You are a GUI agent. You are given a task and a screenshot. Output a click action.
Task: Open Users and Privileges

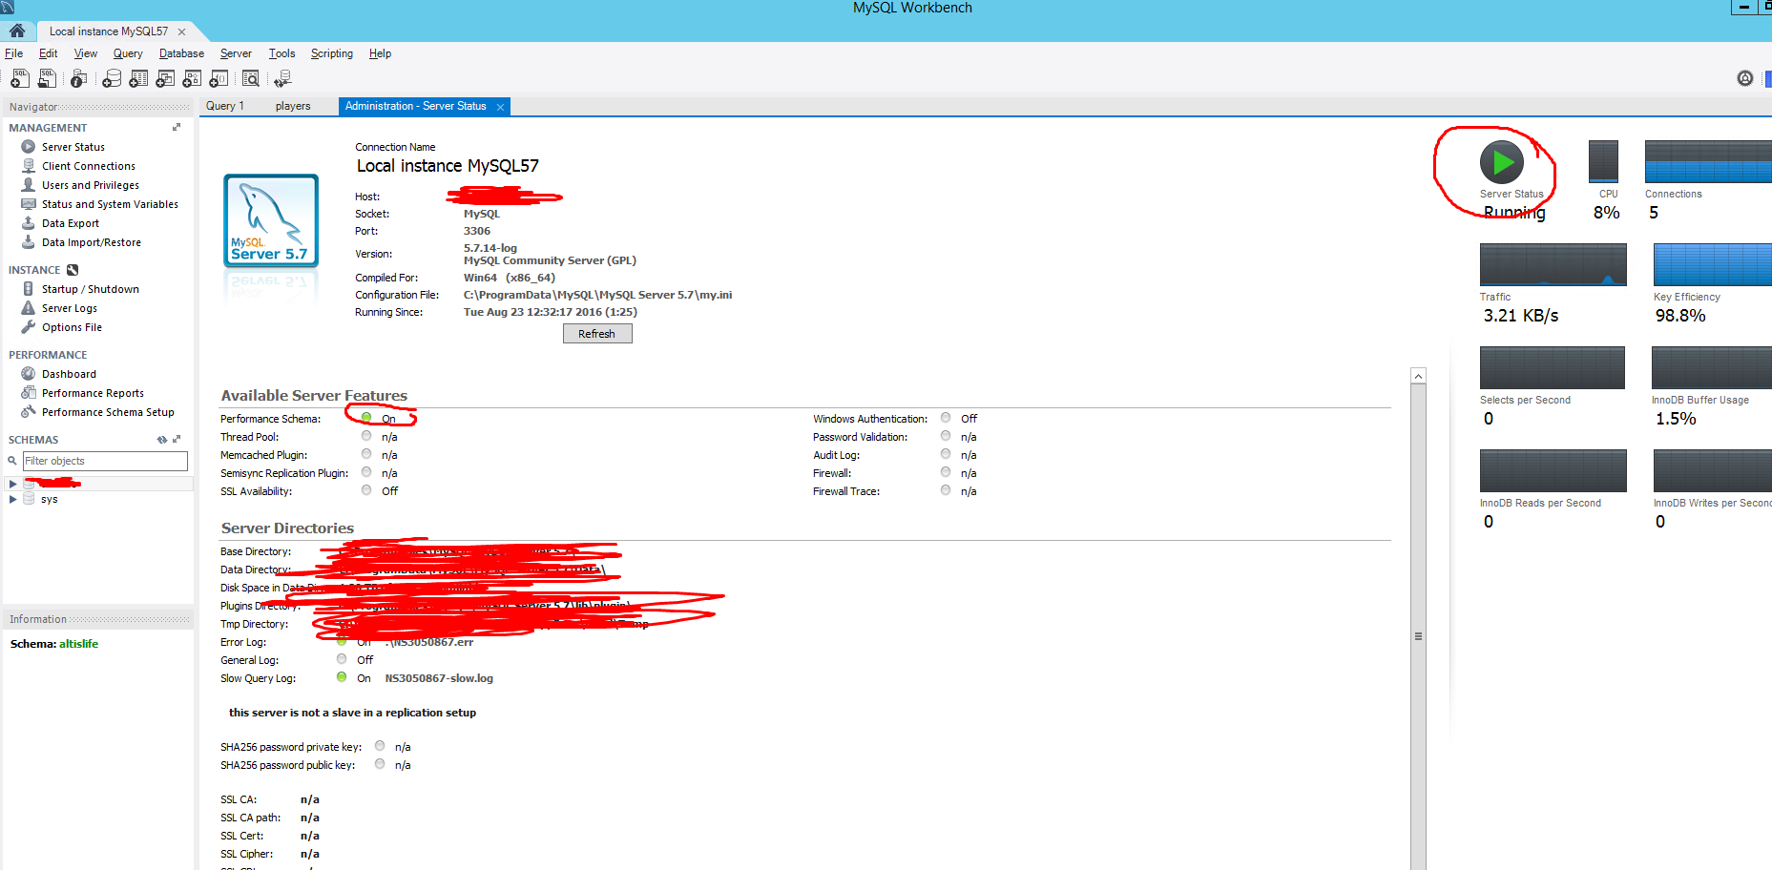[x=91, y=185]
